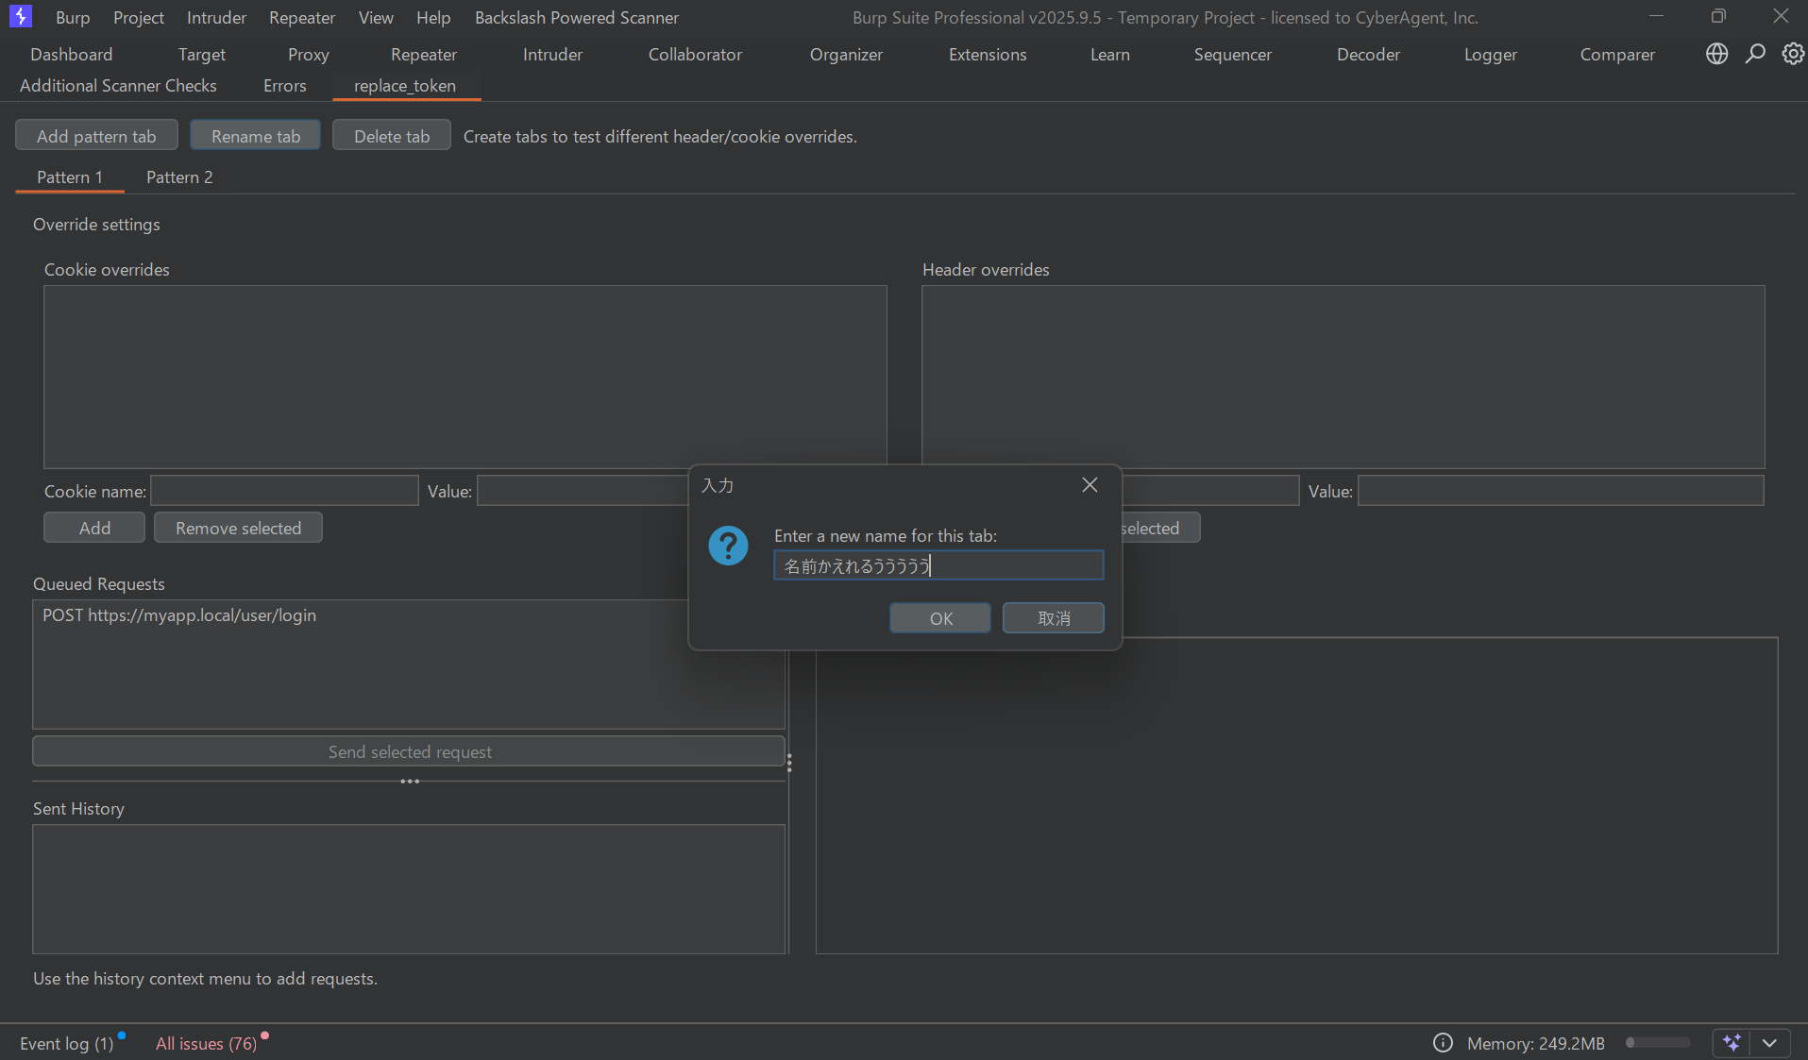1808x1060 pixels.
Task: Open the Backslash Powered Scanner menu
Action: click(x=577, y=17)
